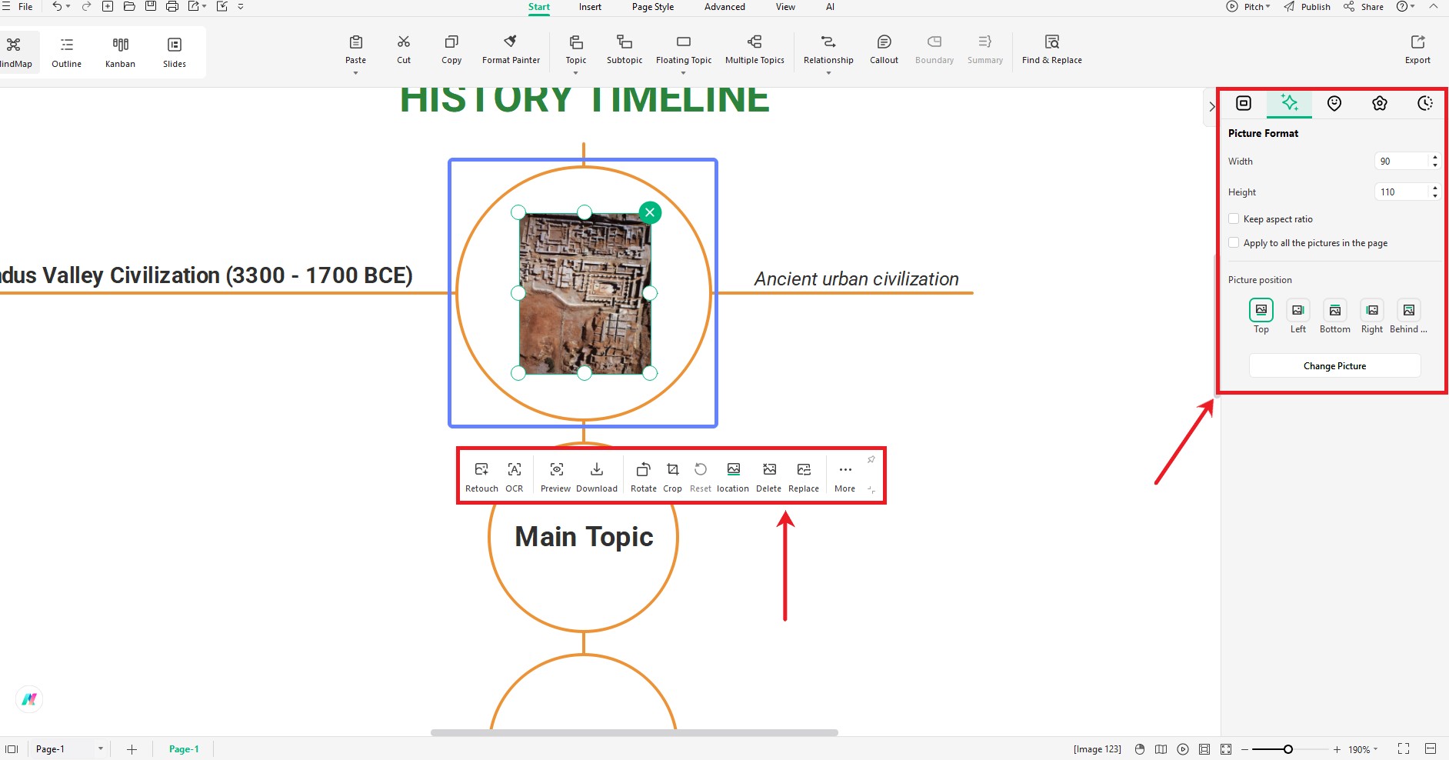Image resolution: width=1449 pixels, height=760 pixels.
Task: Delete the selected picture
Action: pyautogui.click(x=769, y=477)
